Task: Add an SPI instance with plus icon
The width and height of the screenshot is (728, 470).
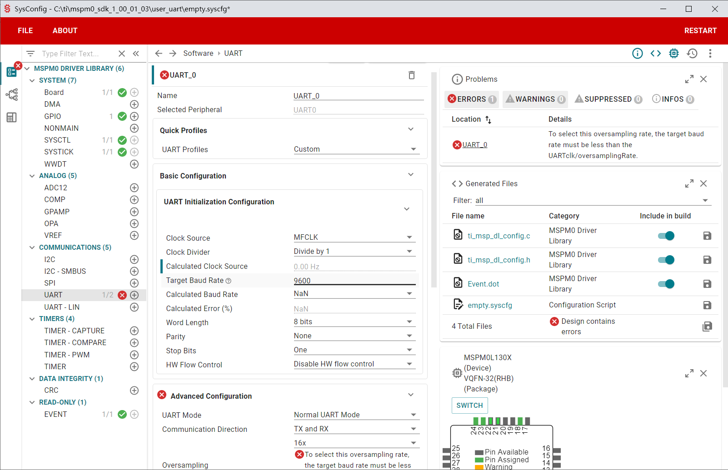Action: coord(135,283)
